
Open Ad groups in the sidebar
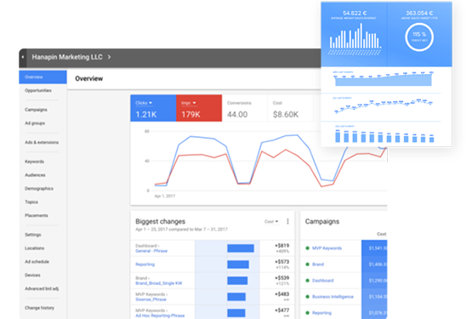pyautogui.click(x=35, y=123)
